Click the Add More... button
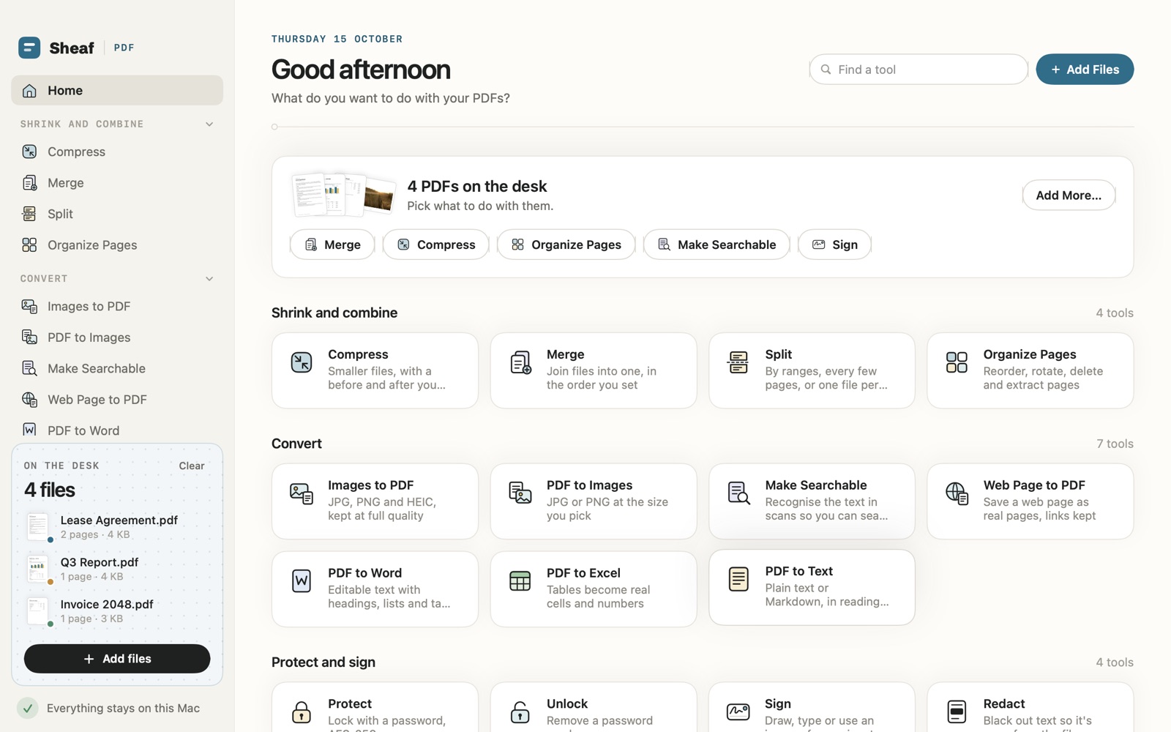The height and width of the screenshot is (732, 1171). (1069, 195)
